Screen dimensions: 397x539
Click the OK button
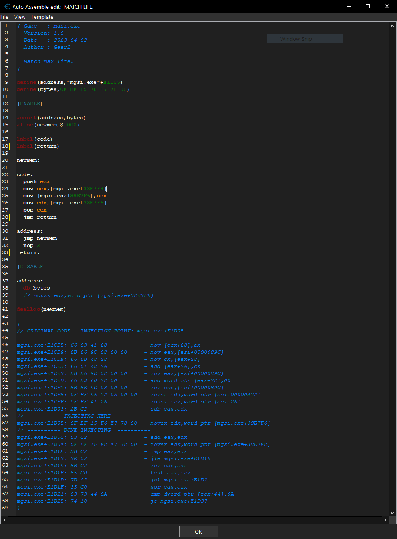click(x=198, y=531)
